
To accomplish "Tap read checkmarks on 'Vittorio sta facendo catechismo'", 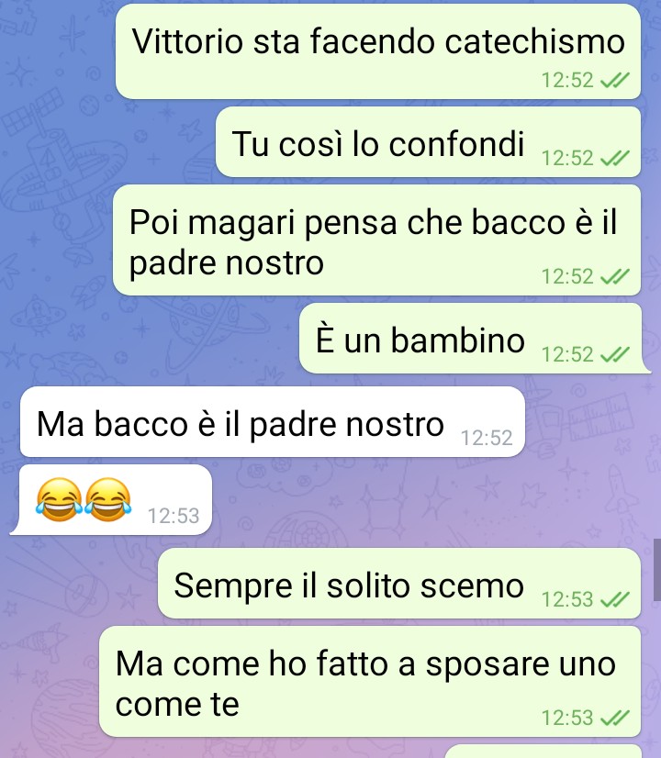I will click(614, 80).
